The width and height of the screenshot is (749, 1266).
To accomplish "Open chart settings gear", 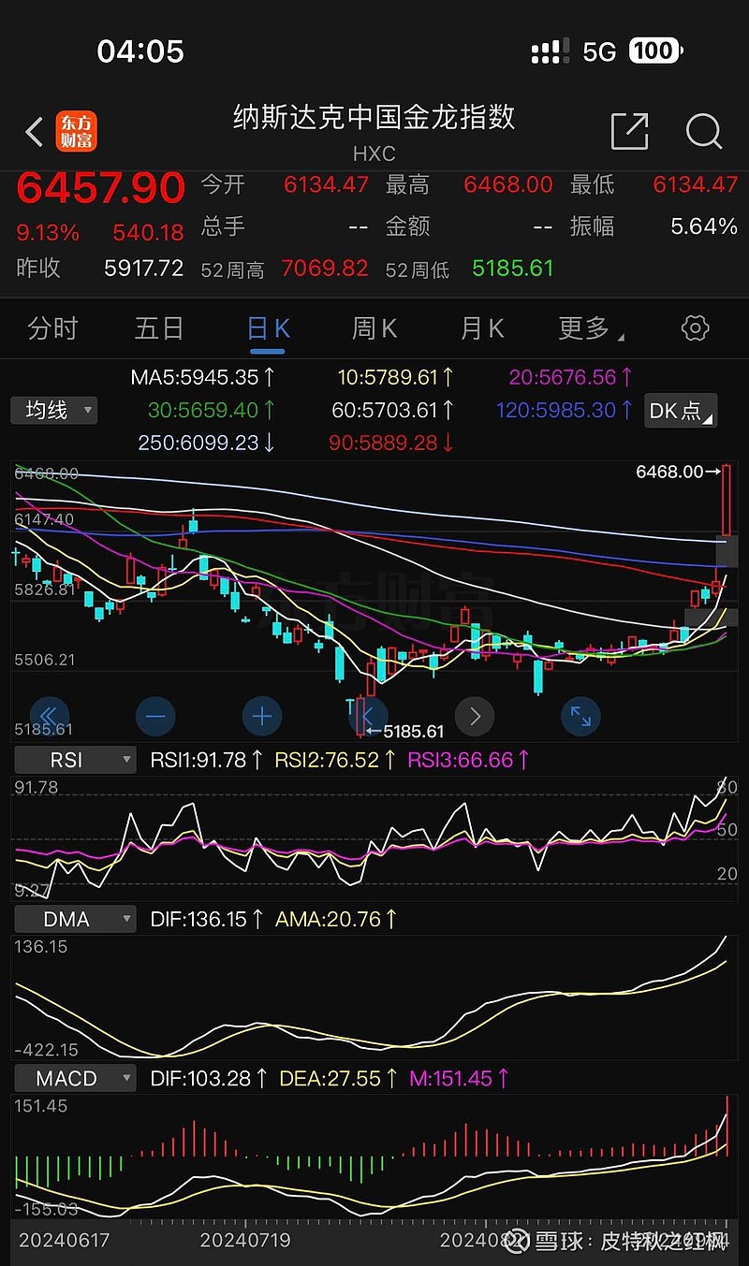I will (694, 328).
